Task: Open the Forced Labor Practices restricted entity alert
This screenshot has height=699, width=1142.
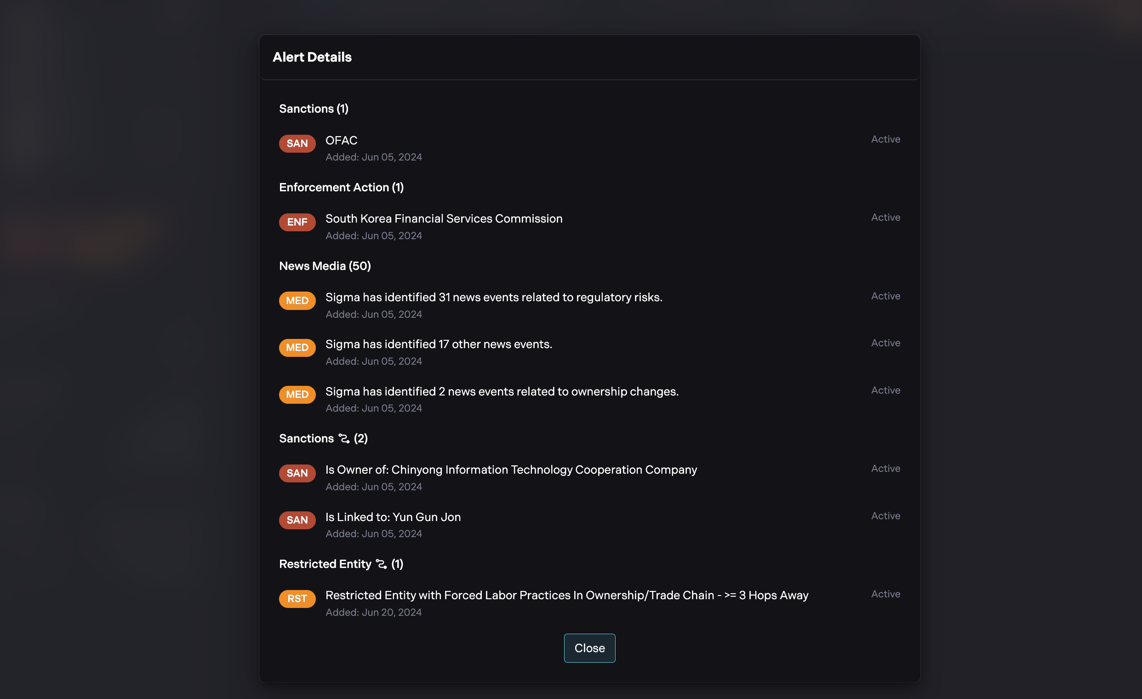Action: [x=566, y=595]
